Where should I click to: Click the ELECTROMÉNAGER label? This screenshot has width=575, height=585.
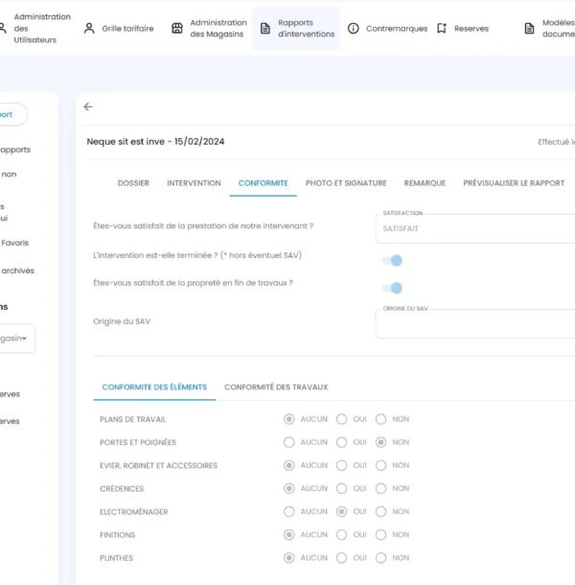pos(134,512)
